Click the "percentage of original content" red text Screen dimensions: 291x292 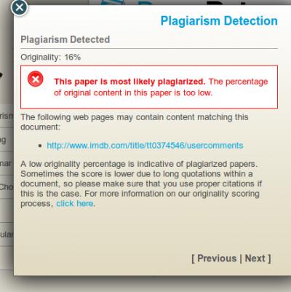161,87
